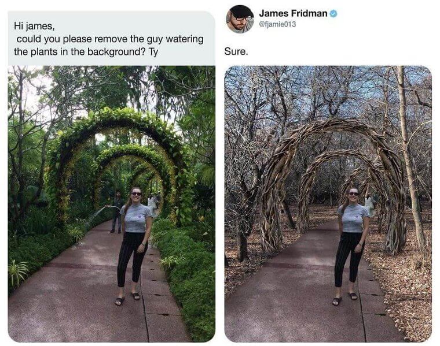This screenshot has width=440, height=346.
Task: Visit the @fjamie013 handle
Action: [x=277, y=24]
